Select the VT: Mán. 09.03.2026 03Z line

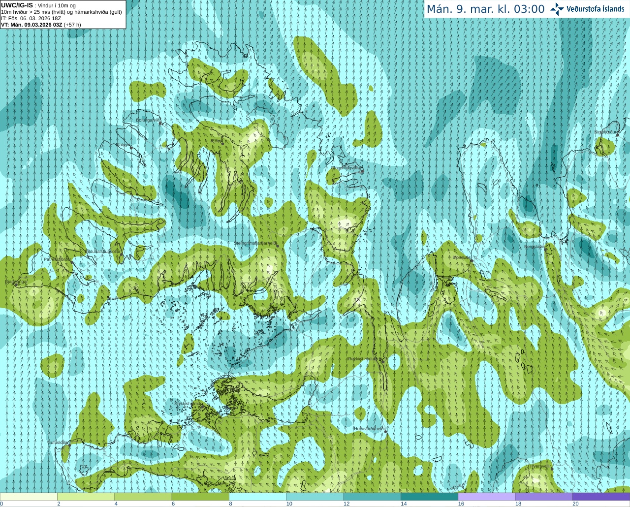[41, 25]
